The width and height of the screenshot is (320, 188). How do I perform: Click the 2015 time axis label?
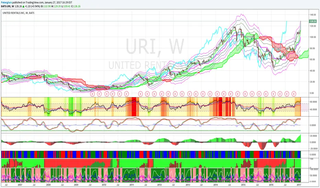(x=243, y=185)
